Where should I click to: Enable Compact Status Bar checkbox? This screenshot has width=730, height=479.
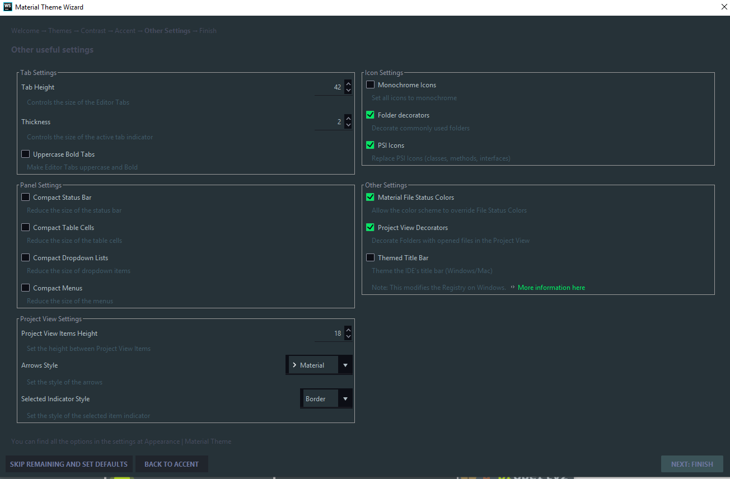click(26, 197)
